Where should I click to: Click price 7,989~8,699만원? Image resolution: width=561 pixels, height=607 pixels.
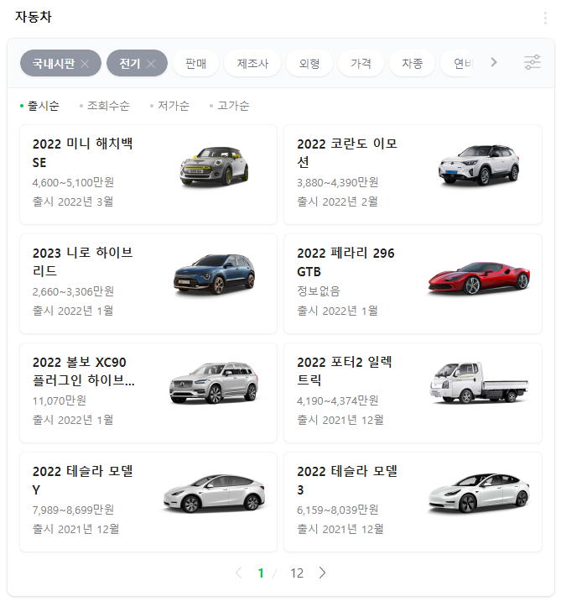point(73,510)
